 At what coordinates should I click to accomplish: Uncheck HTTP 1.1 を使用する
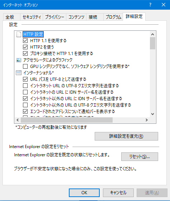click(x=25, y=41)
